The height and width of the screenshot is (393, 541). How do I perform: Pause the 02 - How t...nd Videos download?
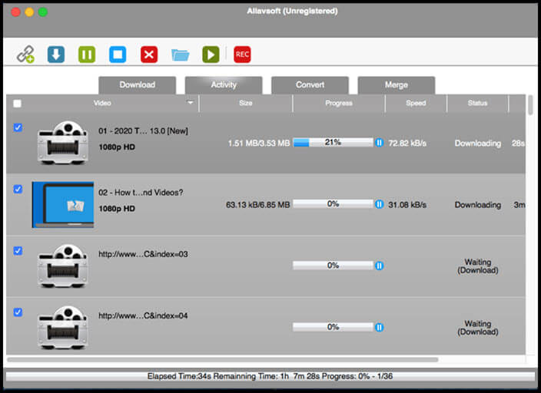tap(379, 204)
